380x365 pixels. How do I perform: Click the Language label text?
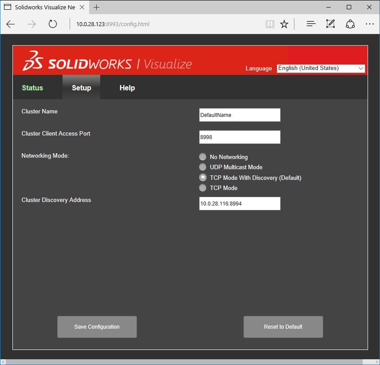(259, 69)
